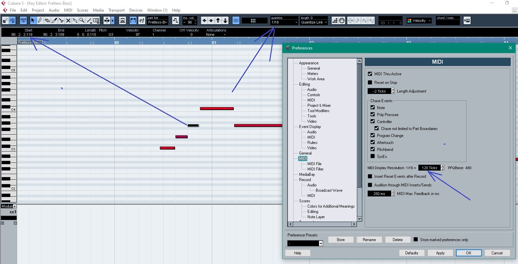Enable SysEx chase event checkbox
The width and height of the screenshot is (518, 264).
click(373, 156)
